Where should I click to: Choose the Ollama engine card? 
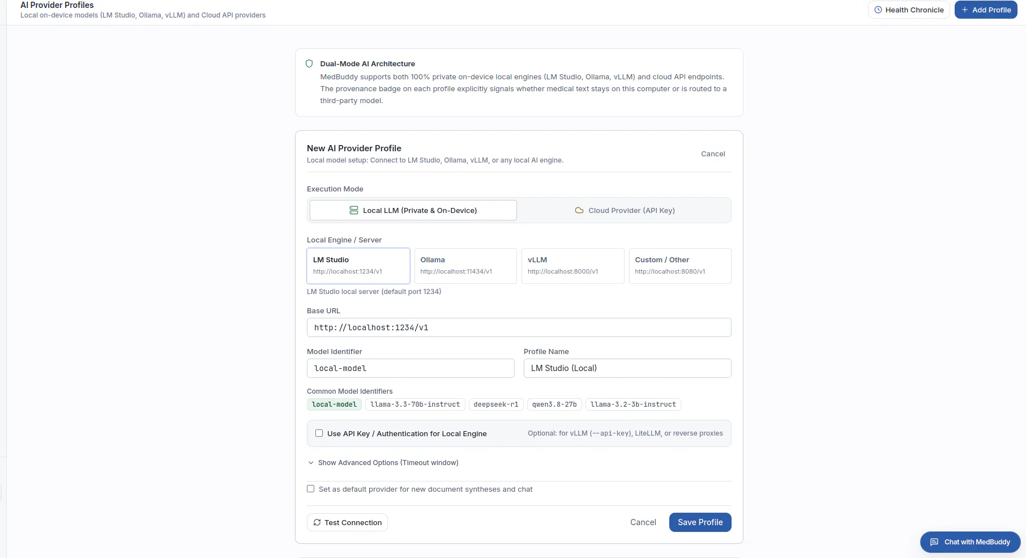(x=465, y=266)
